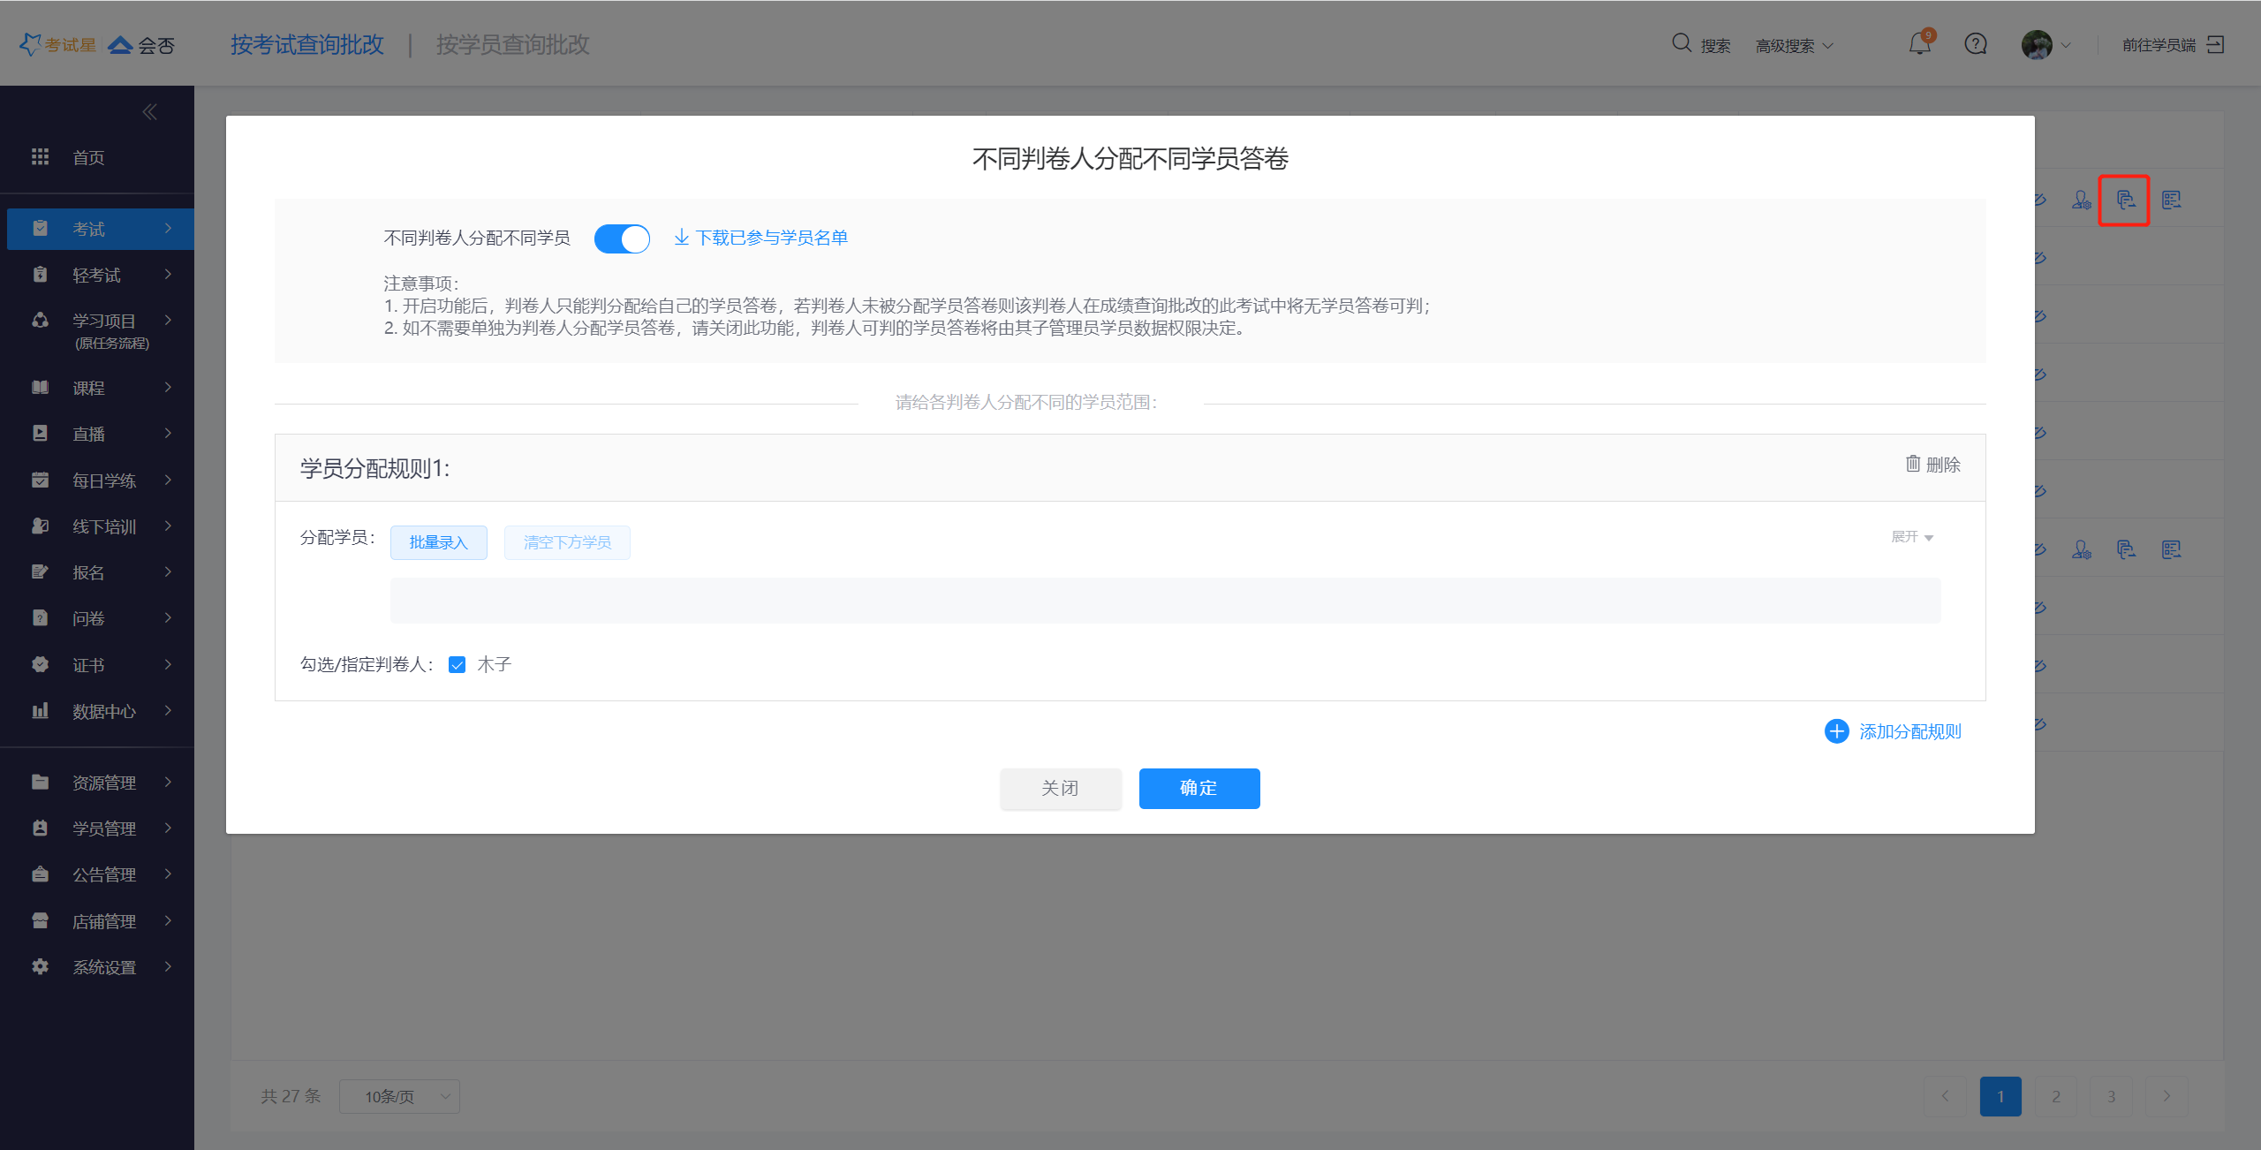Click the trash icon to delete rule 1
This screenshot has height=1150, width=2261.
(x=1913, y=464)
